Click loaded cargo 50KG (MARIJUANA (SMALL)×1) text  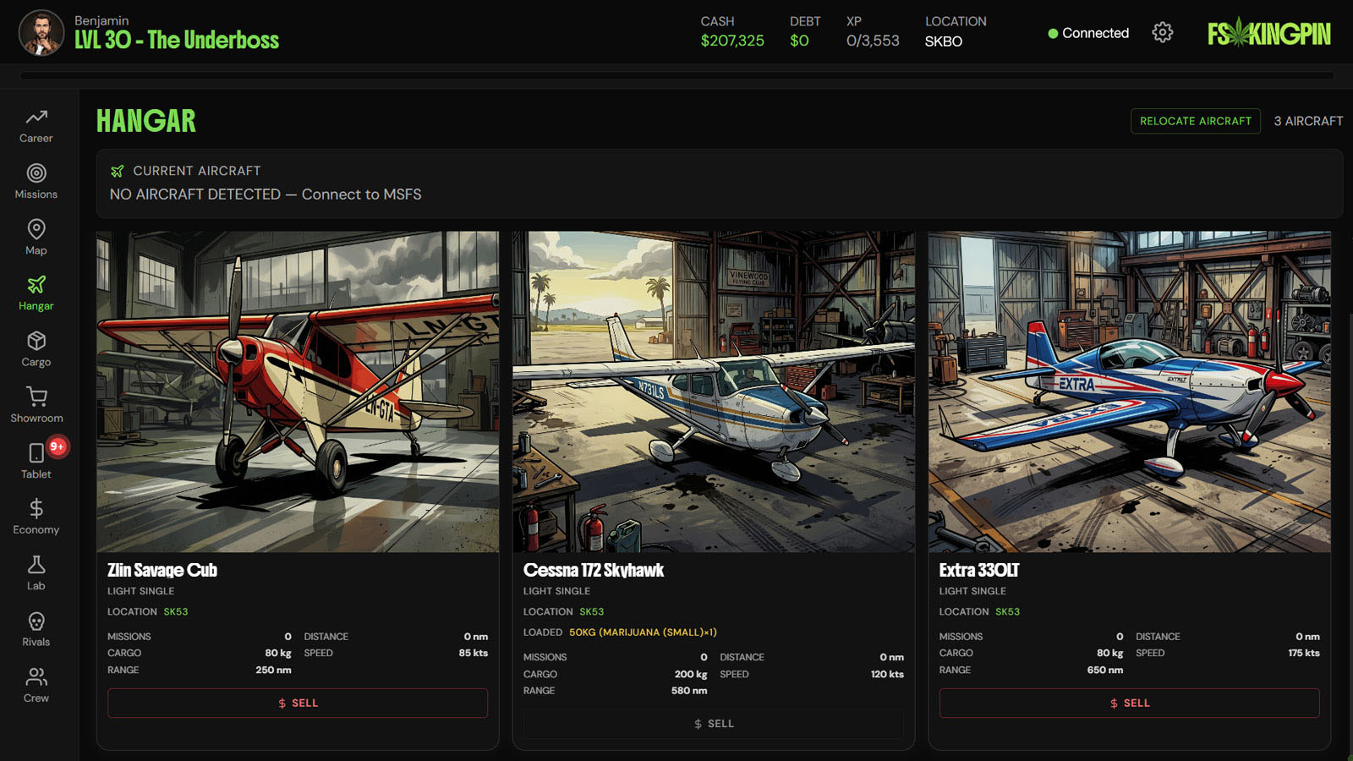coord(643,632)
